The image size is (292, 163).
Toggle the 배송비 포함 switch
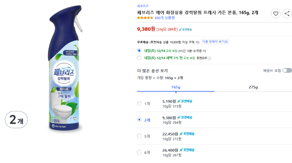[x=287, y=70]
